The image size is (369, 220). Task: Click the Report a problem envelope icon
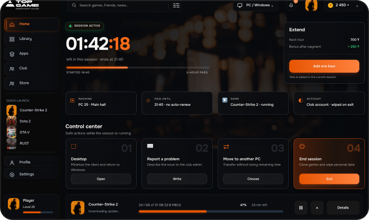coord(150,146)
